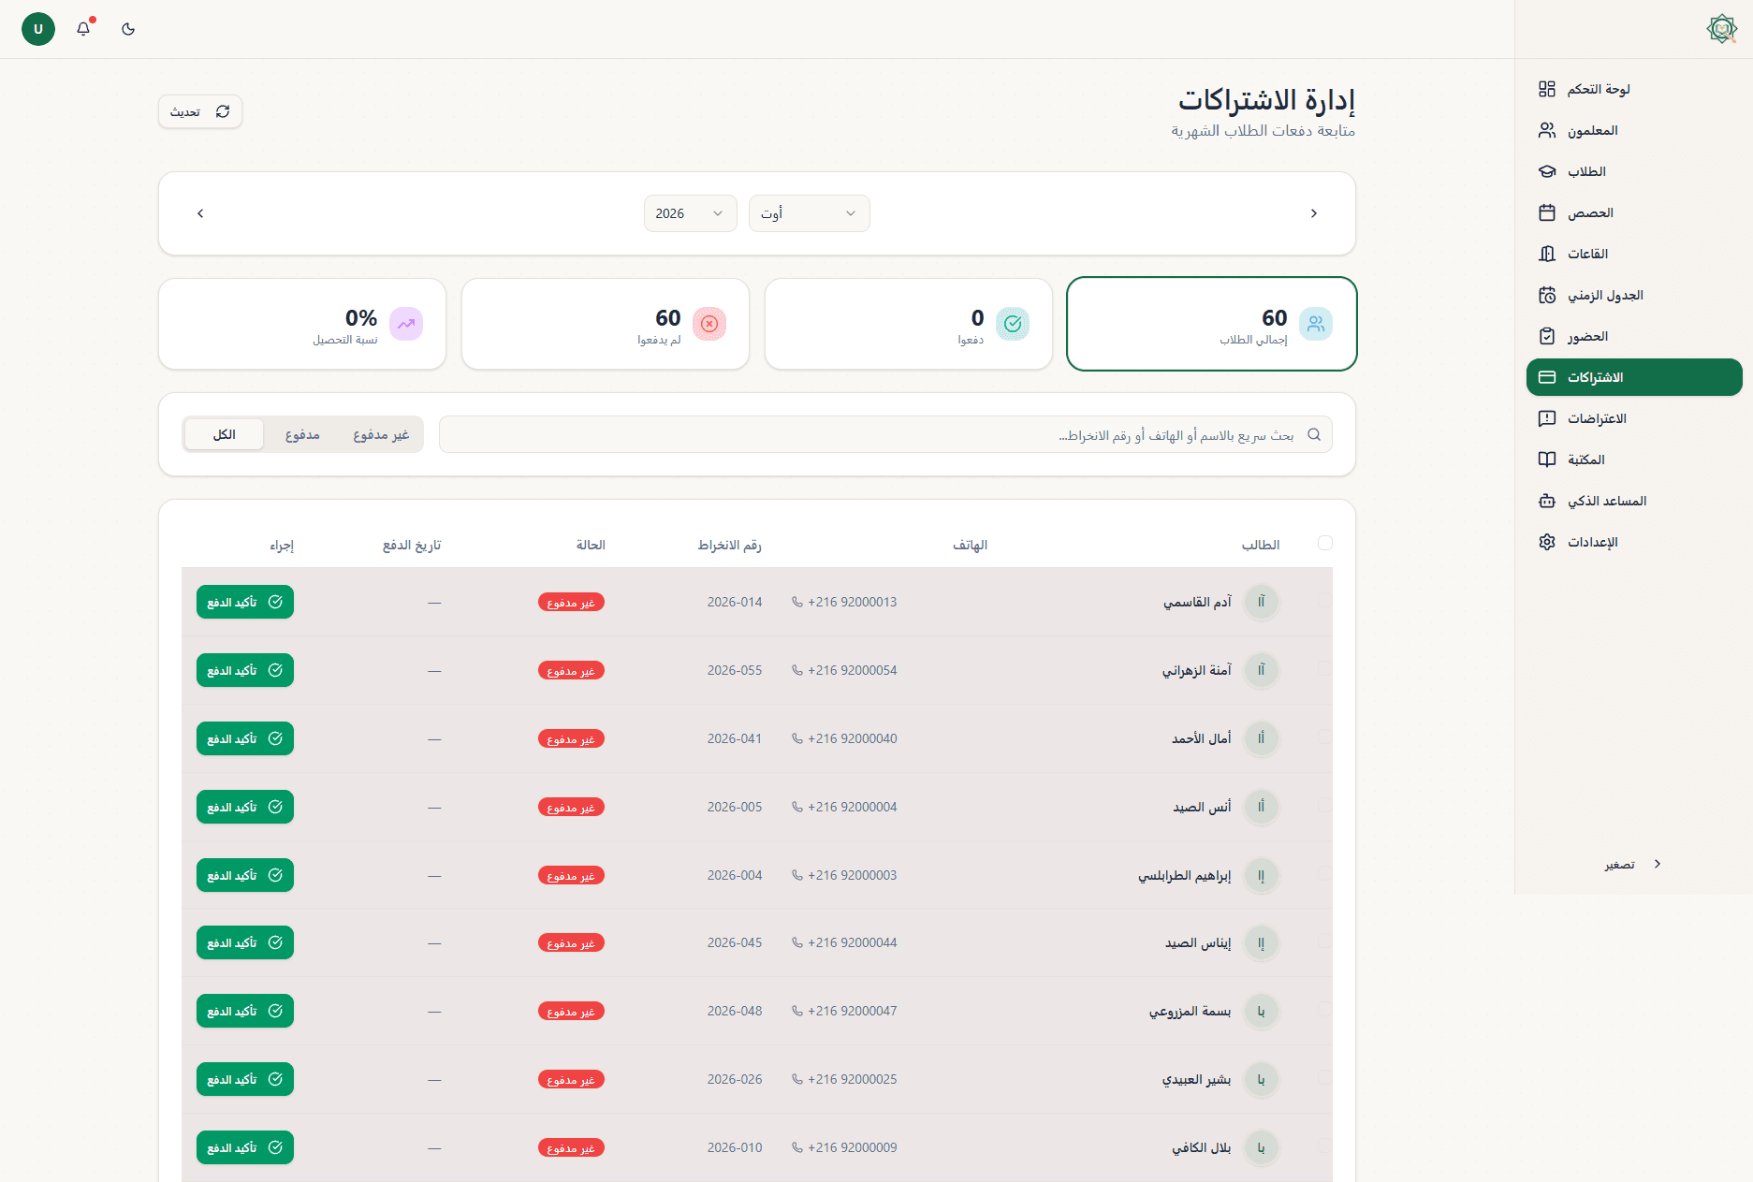Check the row for آدم القاسمي
The image size is (1753, 1182).
(1325, 601)
